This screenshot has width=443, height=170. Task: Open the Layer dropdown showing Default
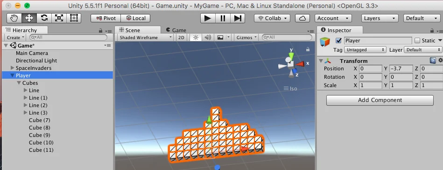(423, 50)
